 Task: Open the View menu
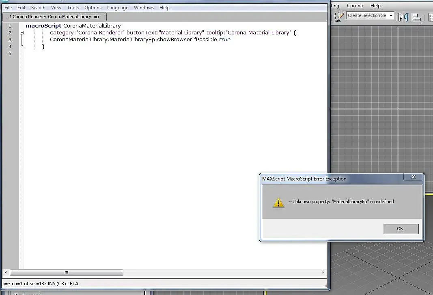[56, 8]
